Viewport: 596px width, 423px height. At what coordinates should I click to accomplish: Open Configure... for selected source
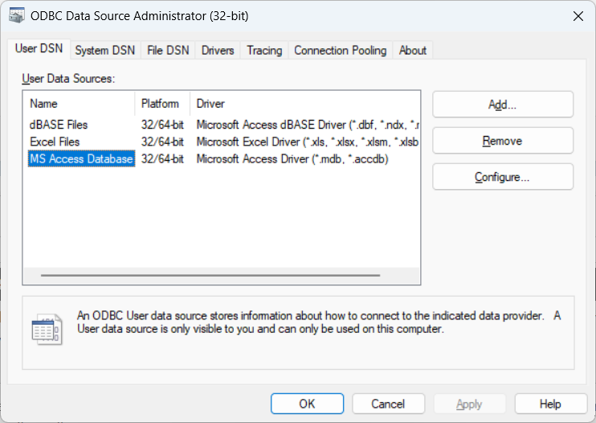503,177
